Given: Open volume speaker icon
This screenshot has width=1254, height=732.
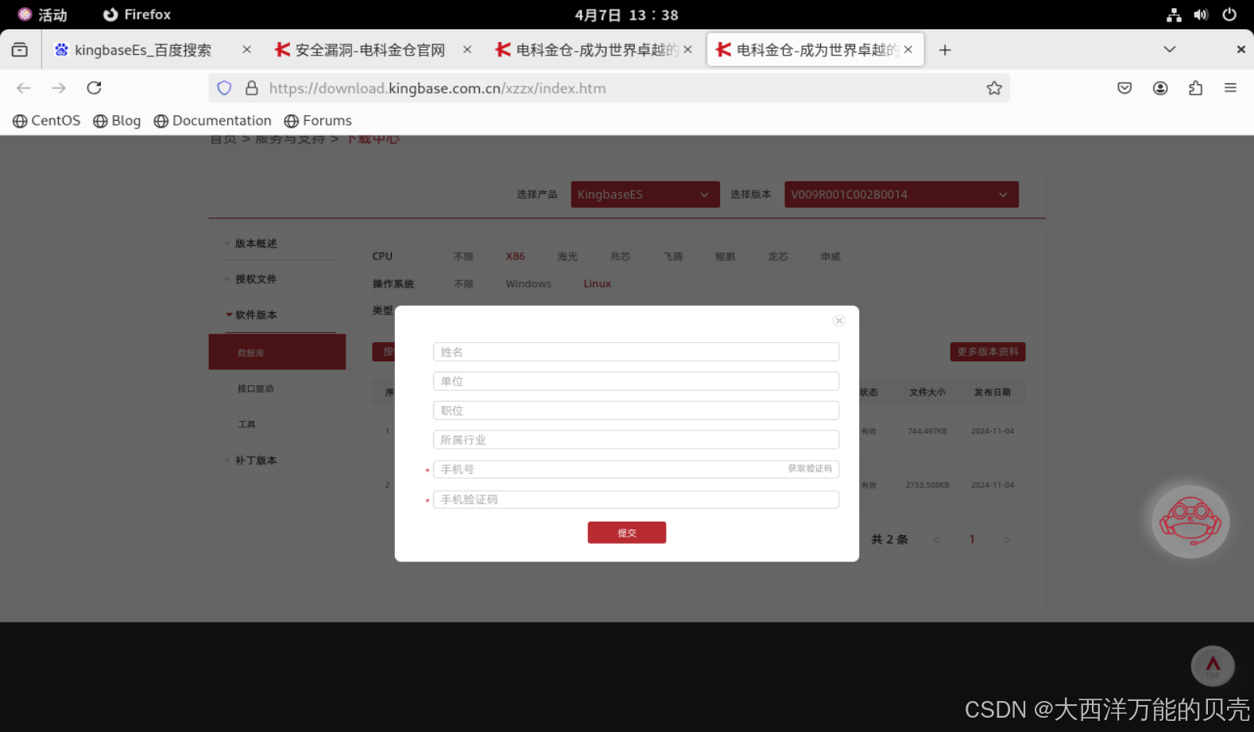Looking at the screenshot, I should 1201,14.
